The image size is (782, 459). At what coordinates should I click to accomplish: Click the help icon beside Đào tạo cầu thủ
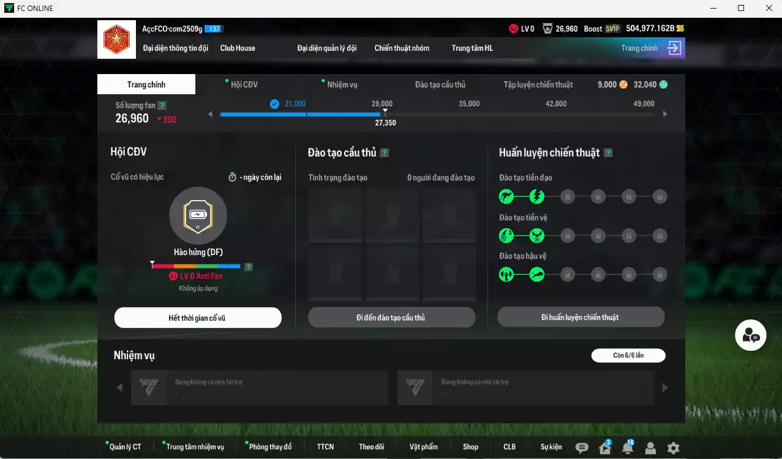tap(385, 153)
